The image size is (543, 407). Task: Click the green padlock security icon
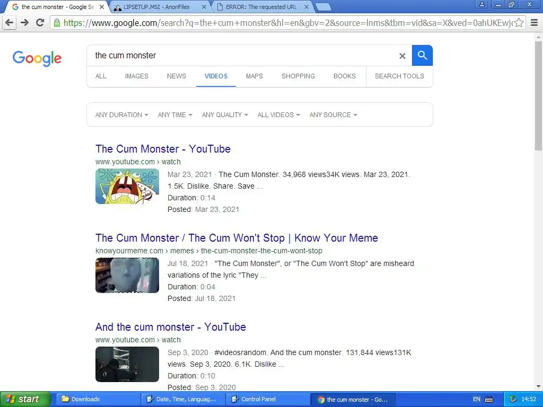coord(57,23)
